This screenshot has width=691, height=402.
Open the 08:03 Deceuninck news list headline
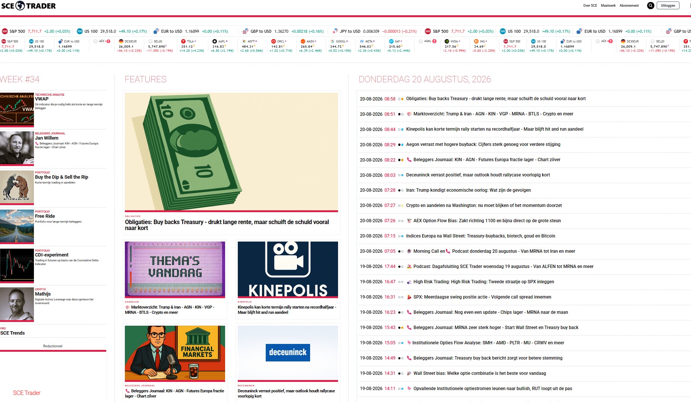[x=478, y=175]
